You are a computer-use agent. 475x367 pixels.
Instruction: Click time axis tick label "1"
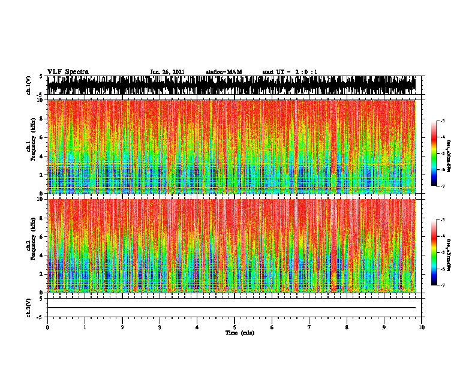85,327
